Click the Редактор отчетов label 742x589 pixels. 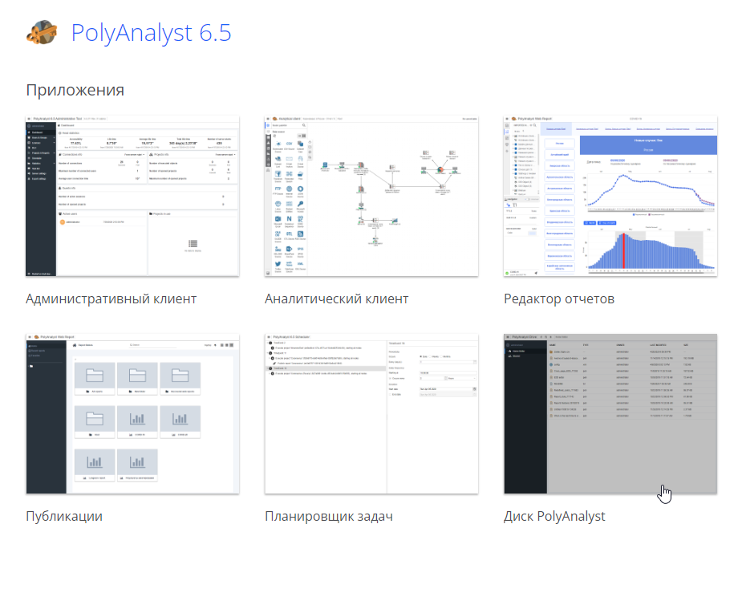(x=559, y=299)
